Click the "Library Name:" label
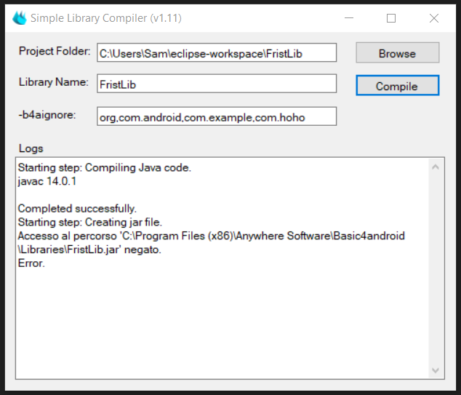461x395 pixels. click(x=54, y=83)
